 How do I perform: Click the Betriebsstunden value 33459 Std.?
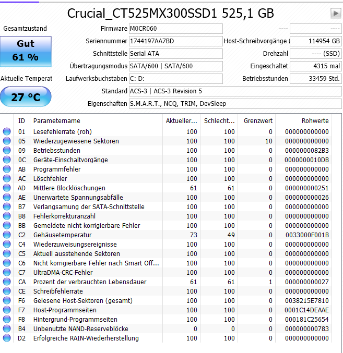point(316,79)
